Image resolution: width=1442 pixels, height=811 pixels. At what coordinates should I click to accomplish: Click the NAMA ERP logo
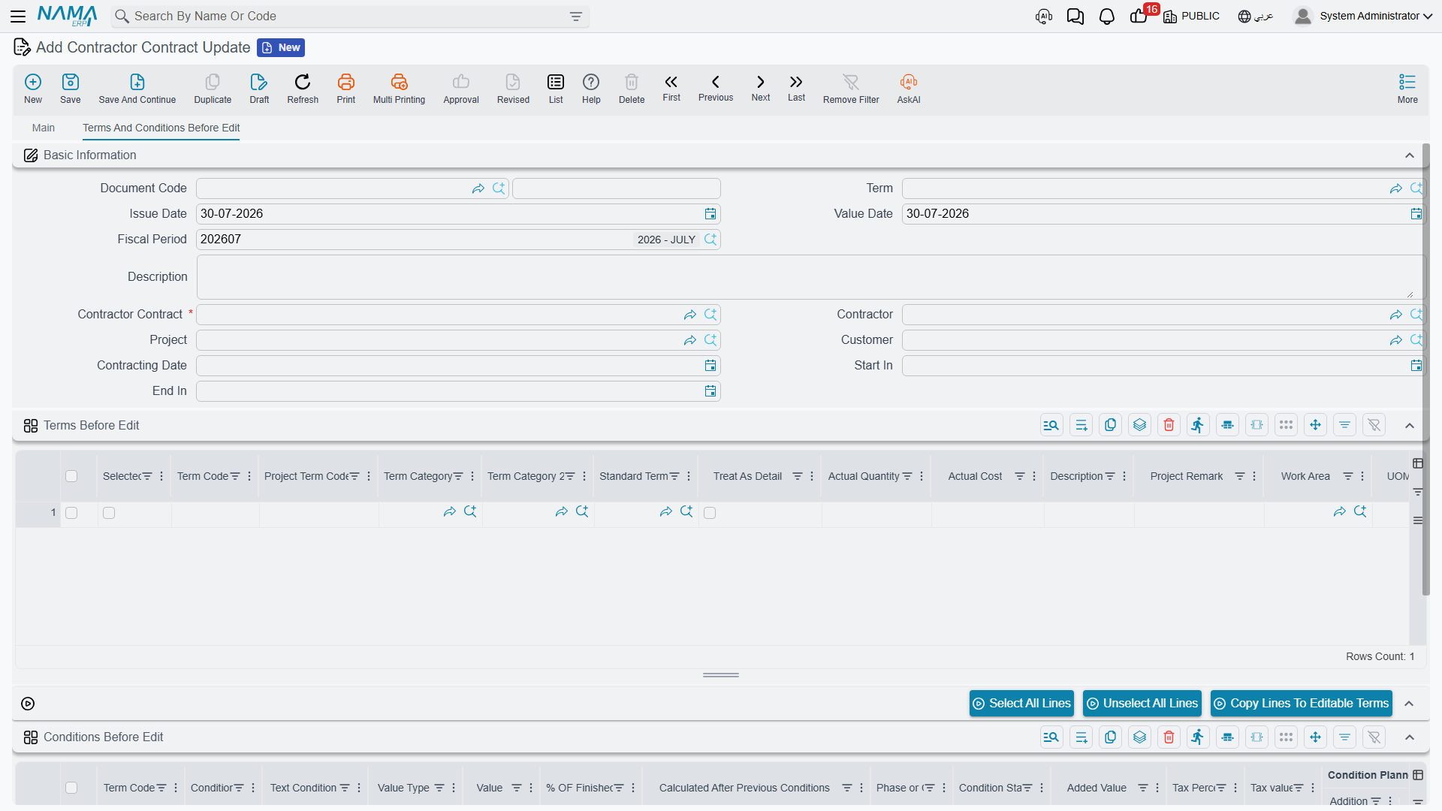68,16
